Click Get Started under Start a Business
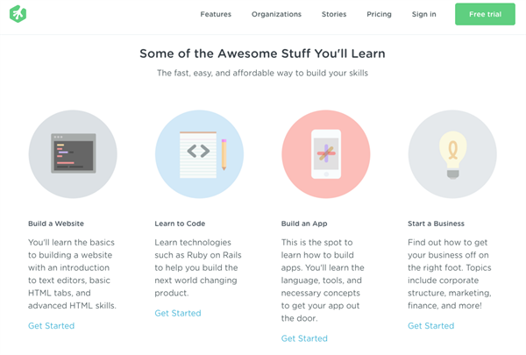Image resolution: width=526 pixels, height=355 pixels. tap(430, 325)
